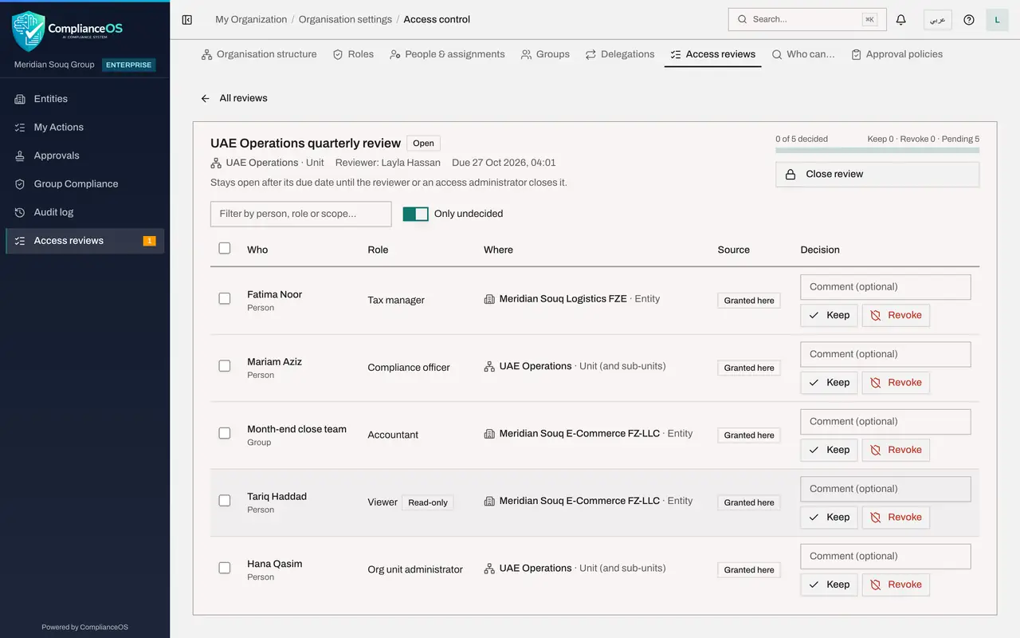Select Month-end close team row checkbox
This screenshot has width=1020, height=638.
pos(225,433)
